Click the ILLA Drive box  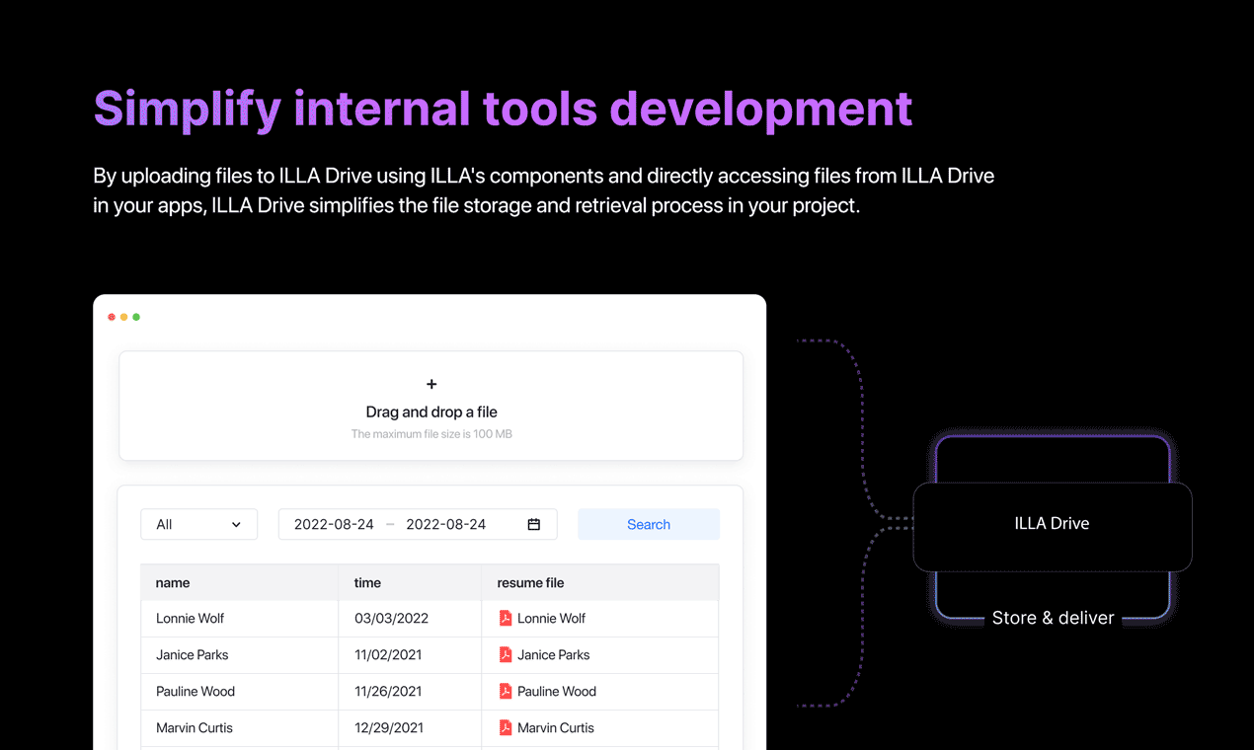coord(1053,527)
